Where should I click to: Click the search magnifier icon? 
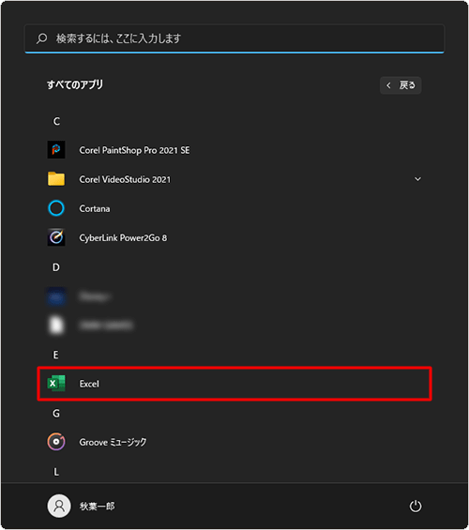click(41, 38)
